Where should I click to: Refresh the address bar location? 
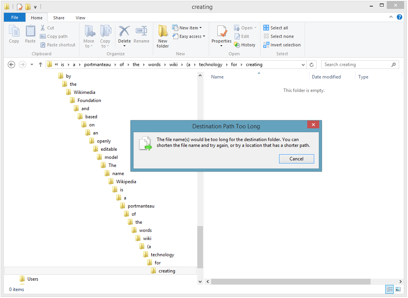tap(312, 65)
